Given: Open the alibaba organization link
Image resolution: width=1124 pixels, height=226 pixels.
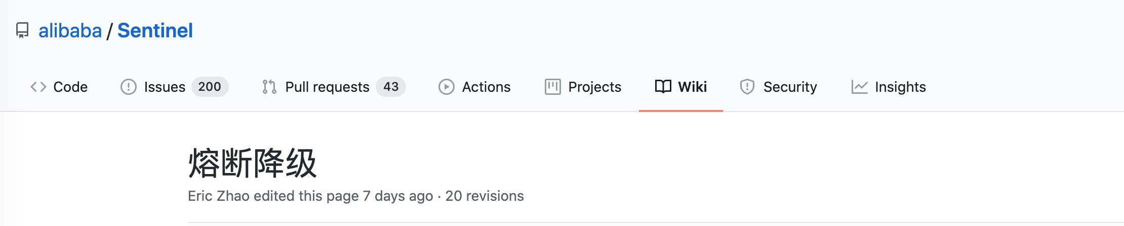Looking at the screenshot, I should click(x=70, y=31).
